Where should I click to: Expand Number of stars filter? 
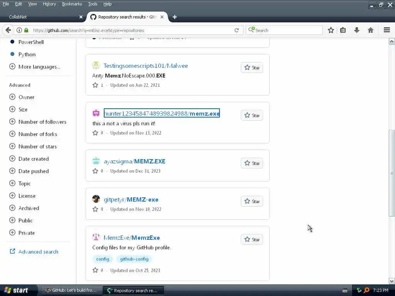click(33, 146)
